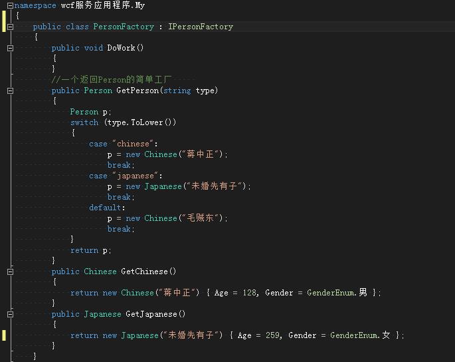The image size is (455, 362).
Task: Collapse the DoWork method block
Action: point(10,48)
